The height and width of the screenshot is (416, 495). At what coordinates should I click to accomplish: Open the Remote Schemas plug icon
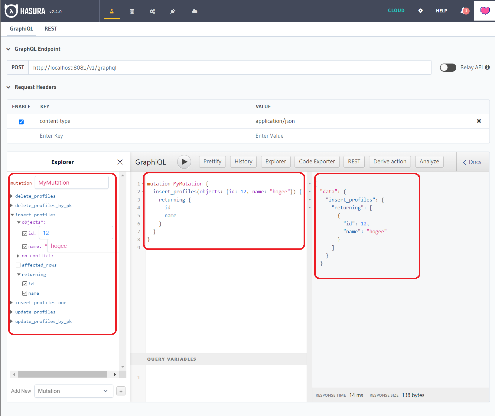tap(173, 11)
